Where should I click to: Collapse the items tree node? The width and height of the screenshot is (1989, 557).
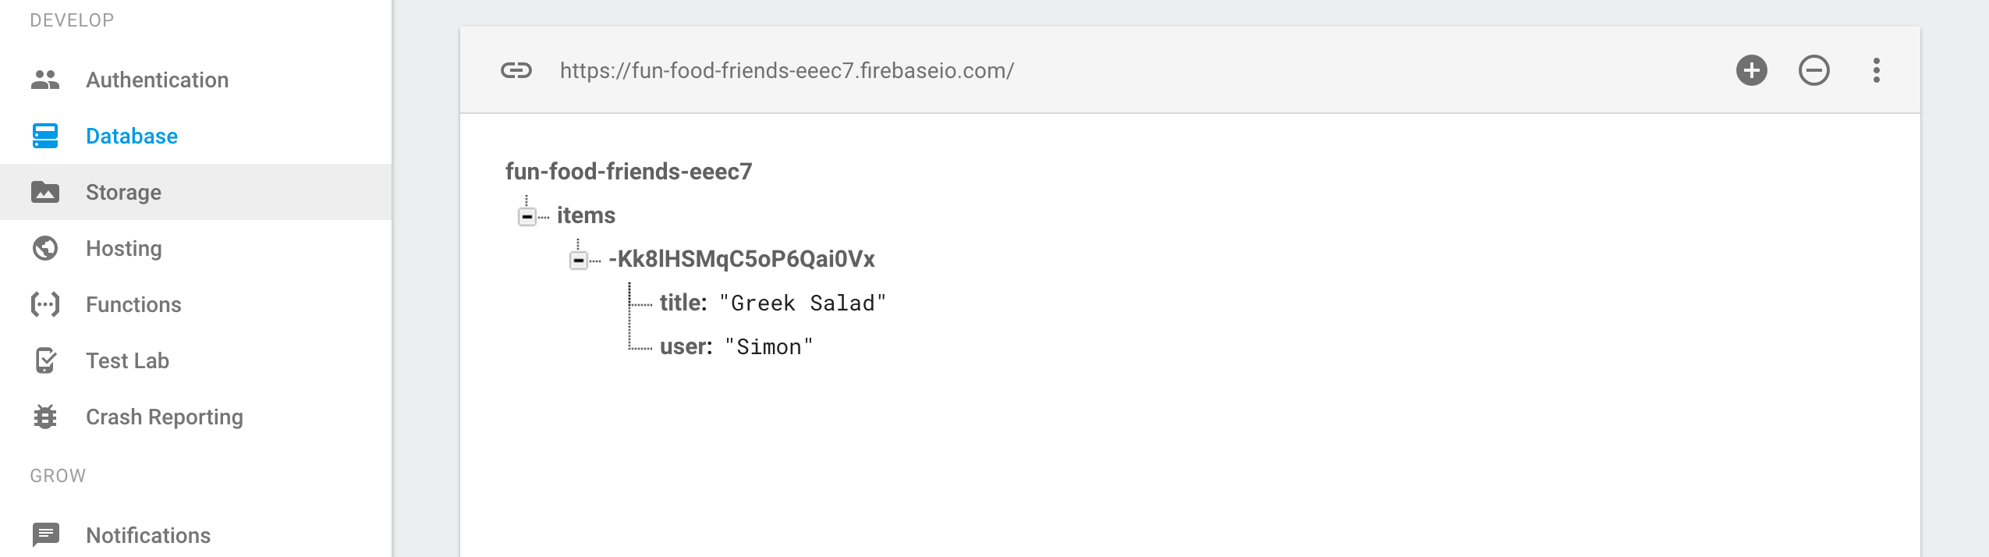(527, 216)
